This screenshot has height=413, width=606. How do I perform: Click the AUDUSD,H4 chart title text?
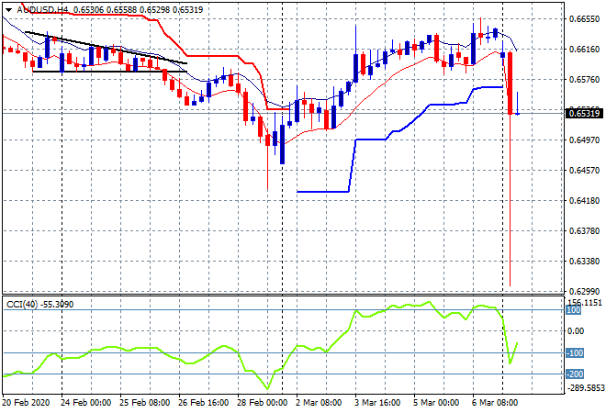pos(39,7)
